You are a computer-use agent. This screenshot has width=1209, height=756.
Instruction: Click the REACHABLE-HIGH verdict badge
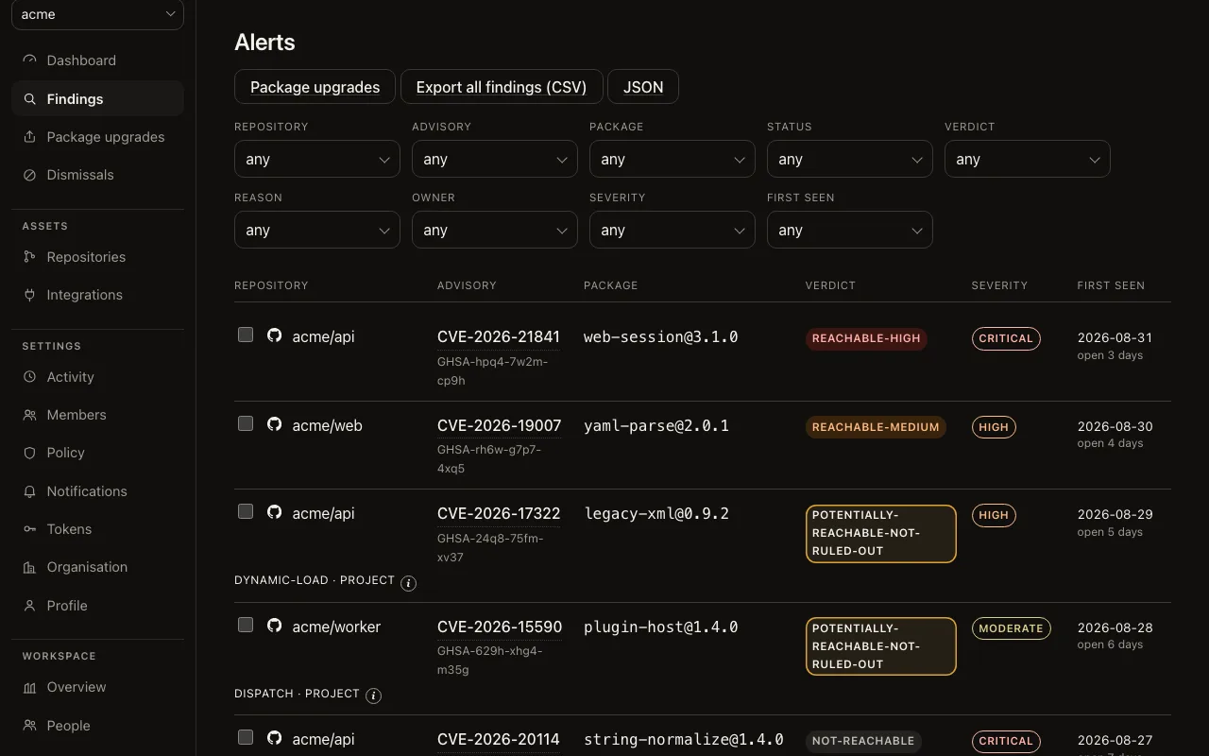point(866,338)
